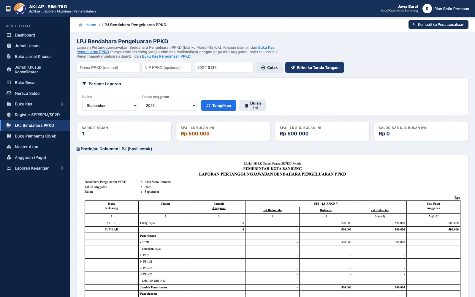Screen dimensions: 475x297
Task: Toggle the hamburger sidebar menu icon
Action: (8, 9)
